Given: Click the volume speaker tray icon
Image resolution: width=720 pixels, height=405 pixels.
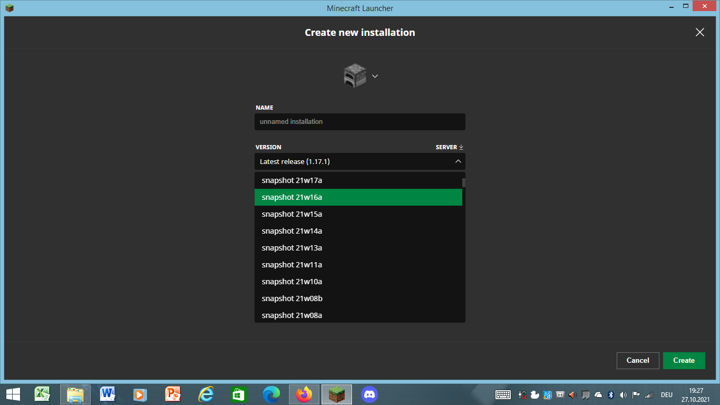Looking at the screenshot, I should (623, 394).
